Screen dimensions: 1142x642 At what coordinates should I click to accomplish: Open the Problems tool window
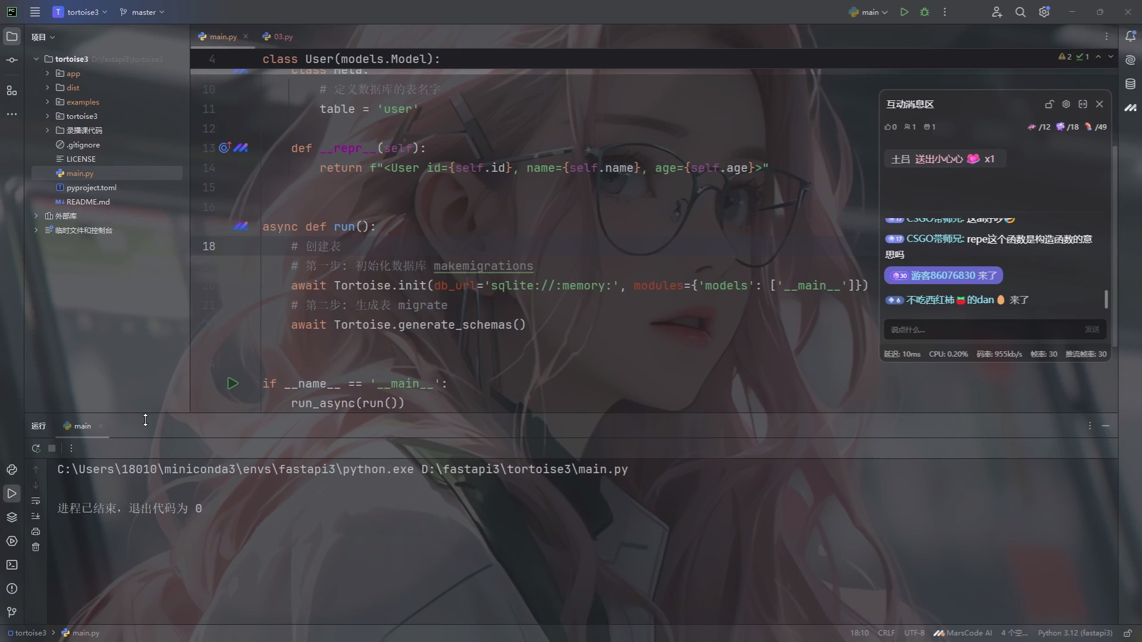coord(12,588)
